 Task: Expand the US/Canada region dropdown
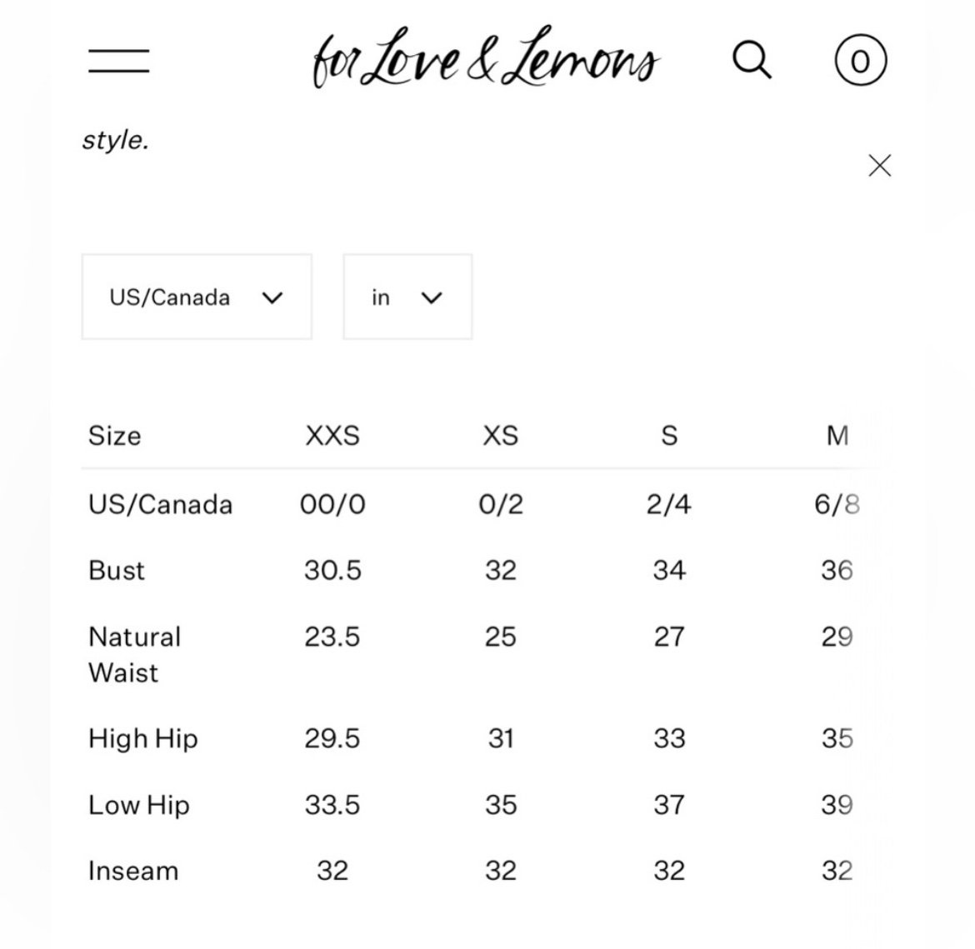pyautogui.click(x=197, y=297)
